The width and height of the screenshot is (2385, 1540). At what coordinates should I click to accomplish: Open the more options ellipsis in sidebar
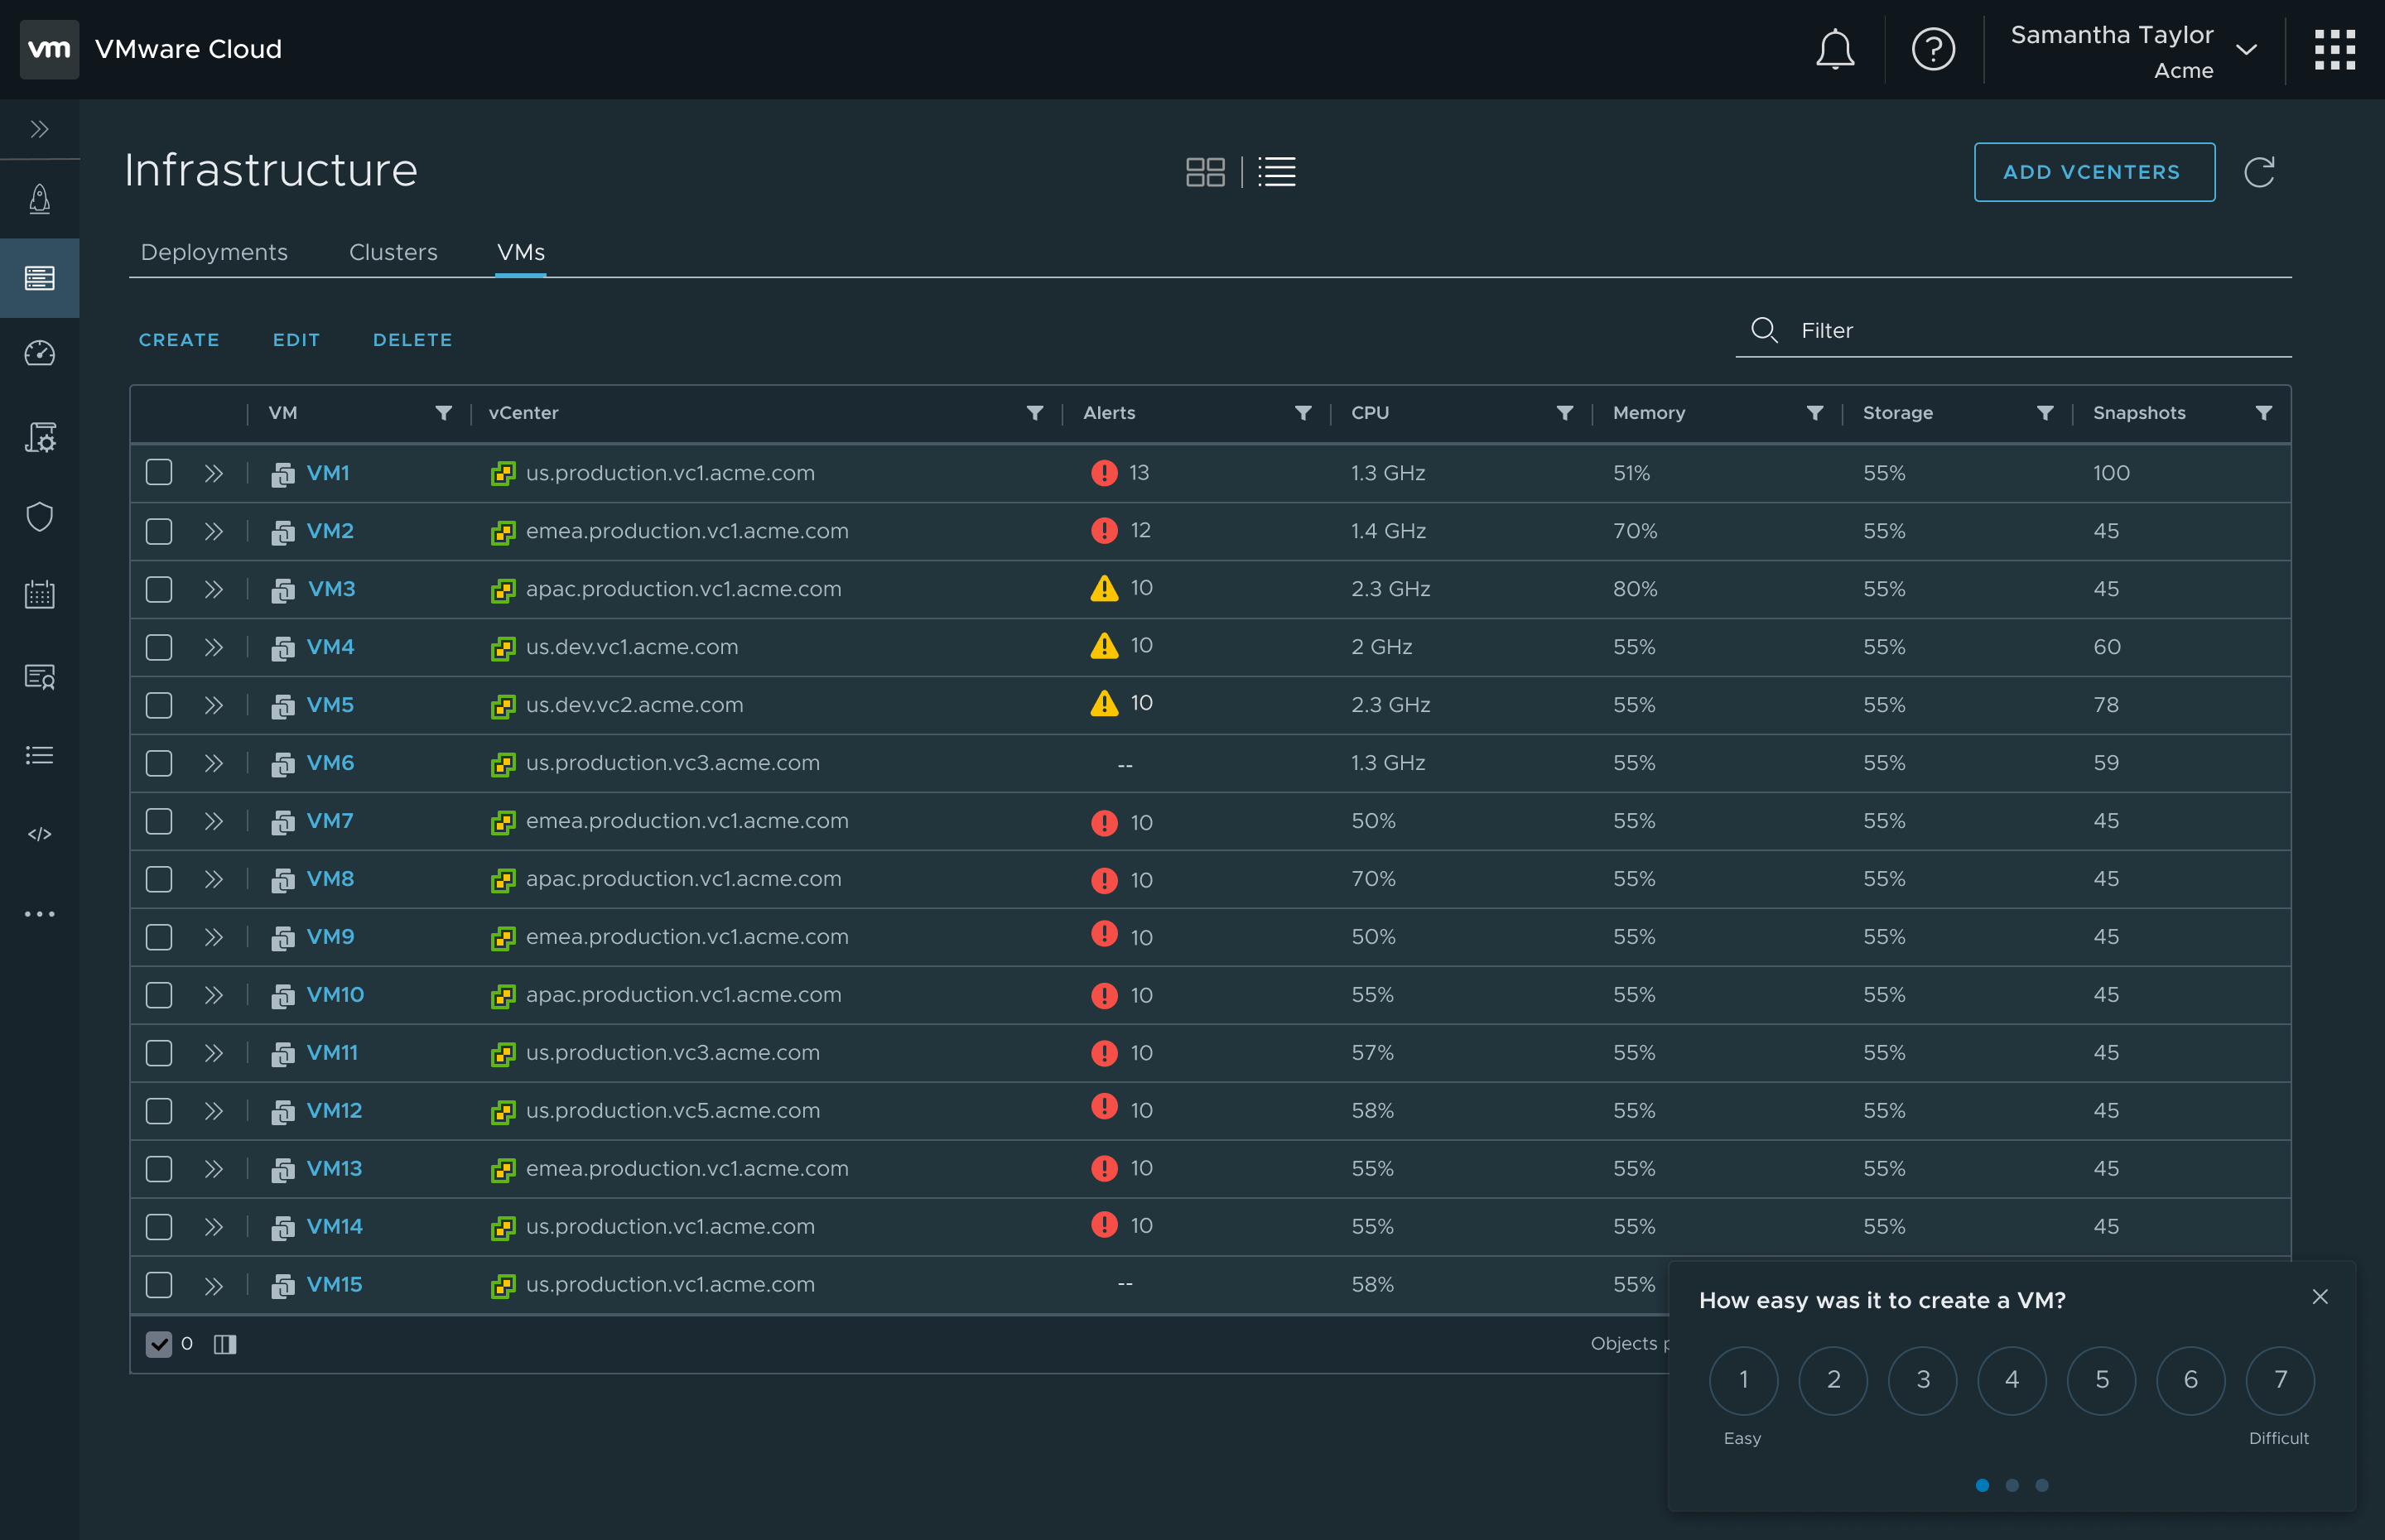pyautogui.click(x=40, y=914)
